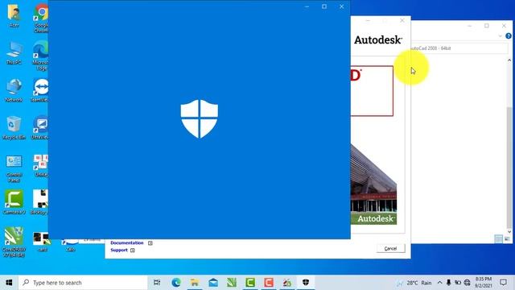Image resolution: width=515 pixels, height=290 pixels.
Task: Click the scroll up arrow in Explorer window
Action: click(509, 60)
